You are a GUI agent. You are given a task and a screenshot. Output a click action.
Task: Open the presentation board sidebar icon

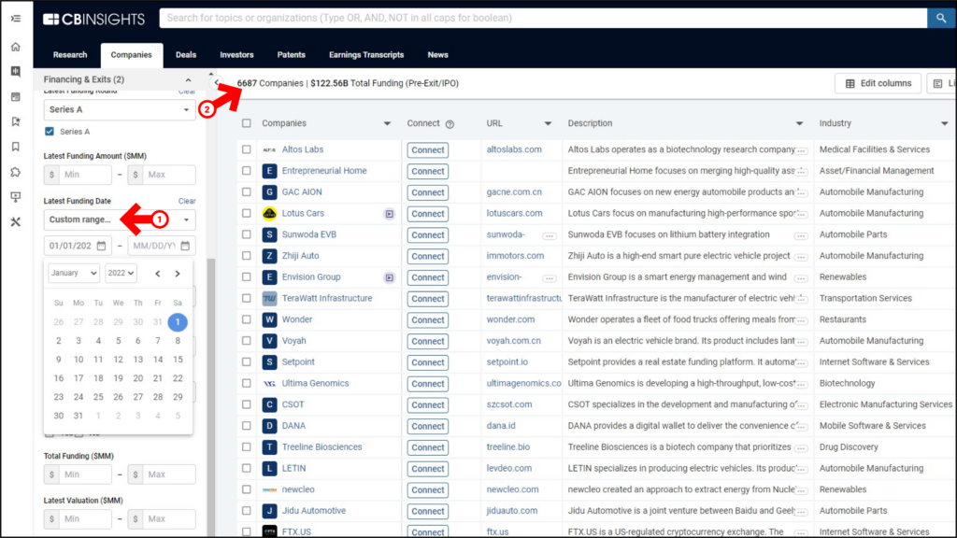coord(16,197)
